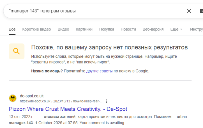
Task: Open the Картинки tab
Action: click(84, 29)
